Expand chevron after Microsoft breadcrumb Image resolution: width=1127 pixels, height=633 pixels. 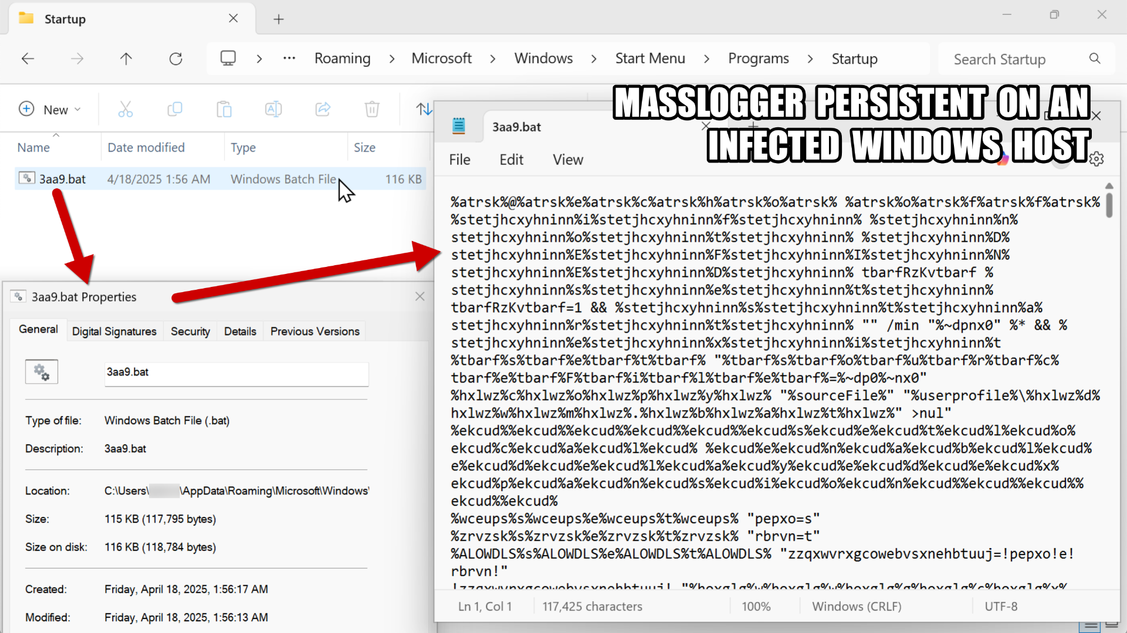(493, 59)
